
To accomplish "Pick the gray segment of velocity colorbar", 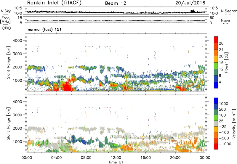I will [x=216, y=124].
